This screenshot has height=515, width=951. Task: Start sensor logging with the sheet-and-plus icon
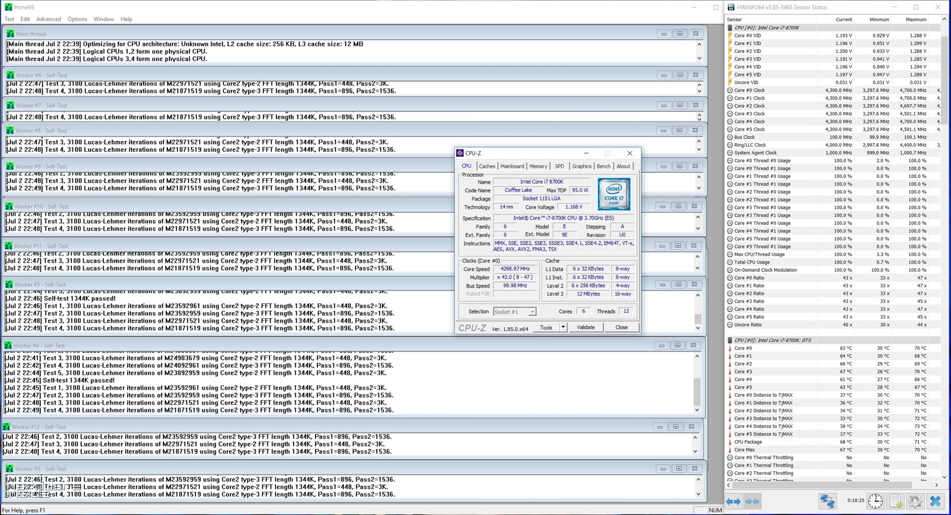[896, 501]
